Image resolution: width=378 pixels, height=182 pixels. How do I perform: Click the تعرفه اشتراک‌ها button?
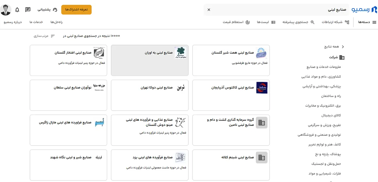77,10
